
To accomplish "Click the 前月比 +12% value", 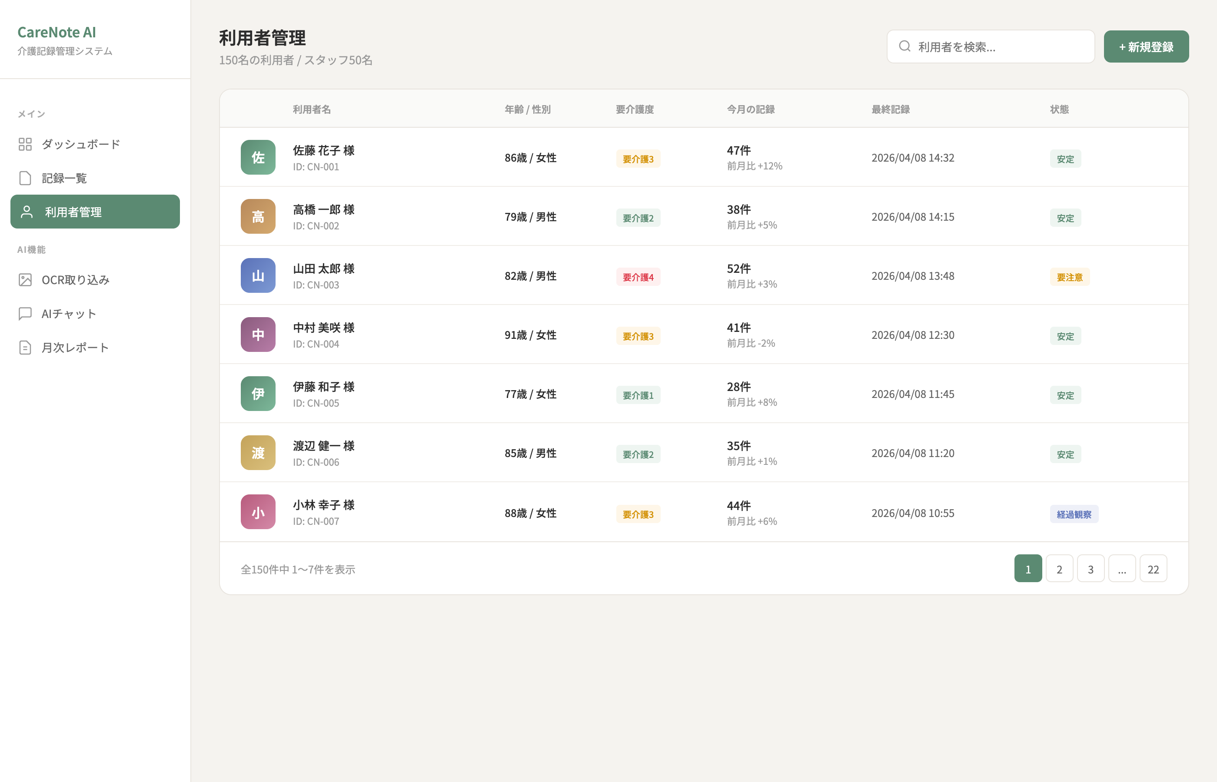I will [754, 166].
